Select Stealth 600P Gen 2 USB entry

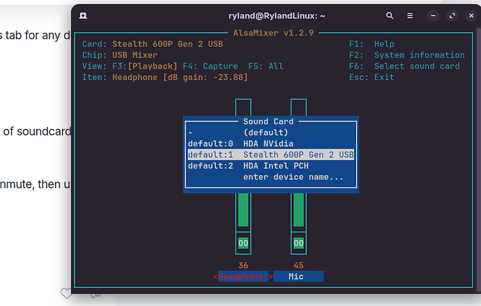270,155
